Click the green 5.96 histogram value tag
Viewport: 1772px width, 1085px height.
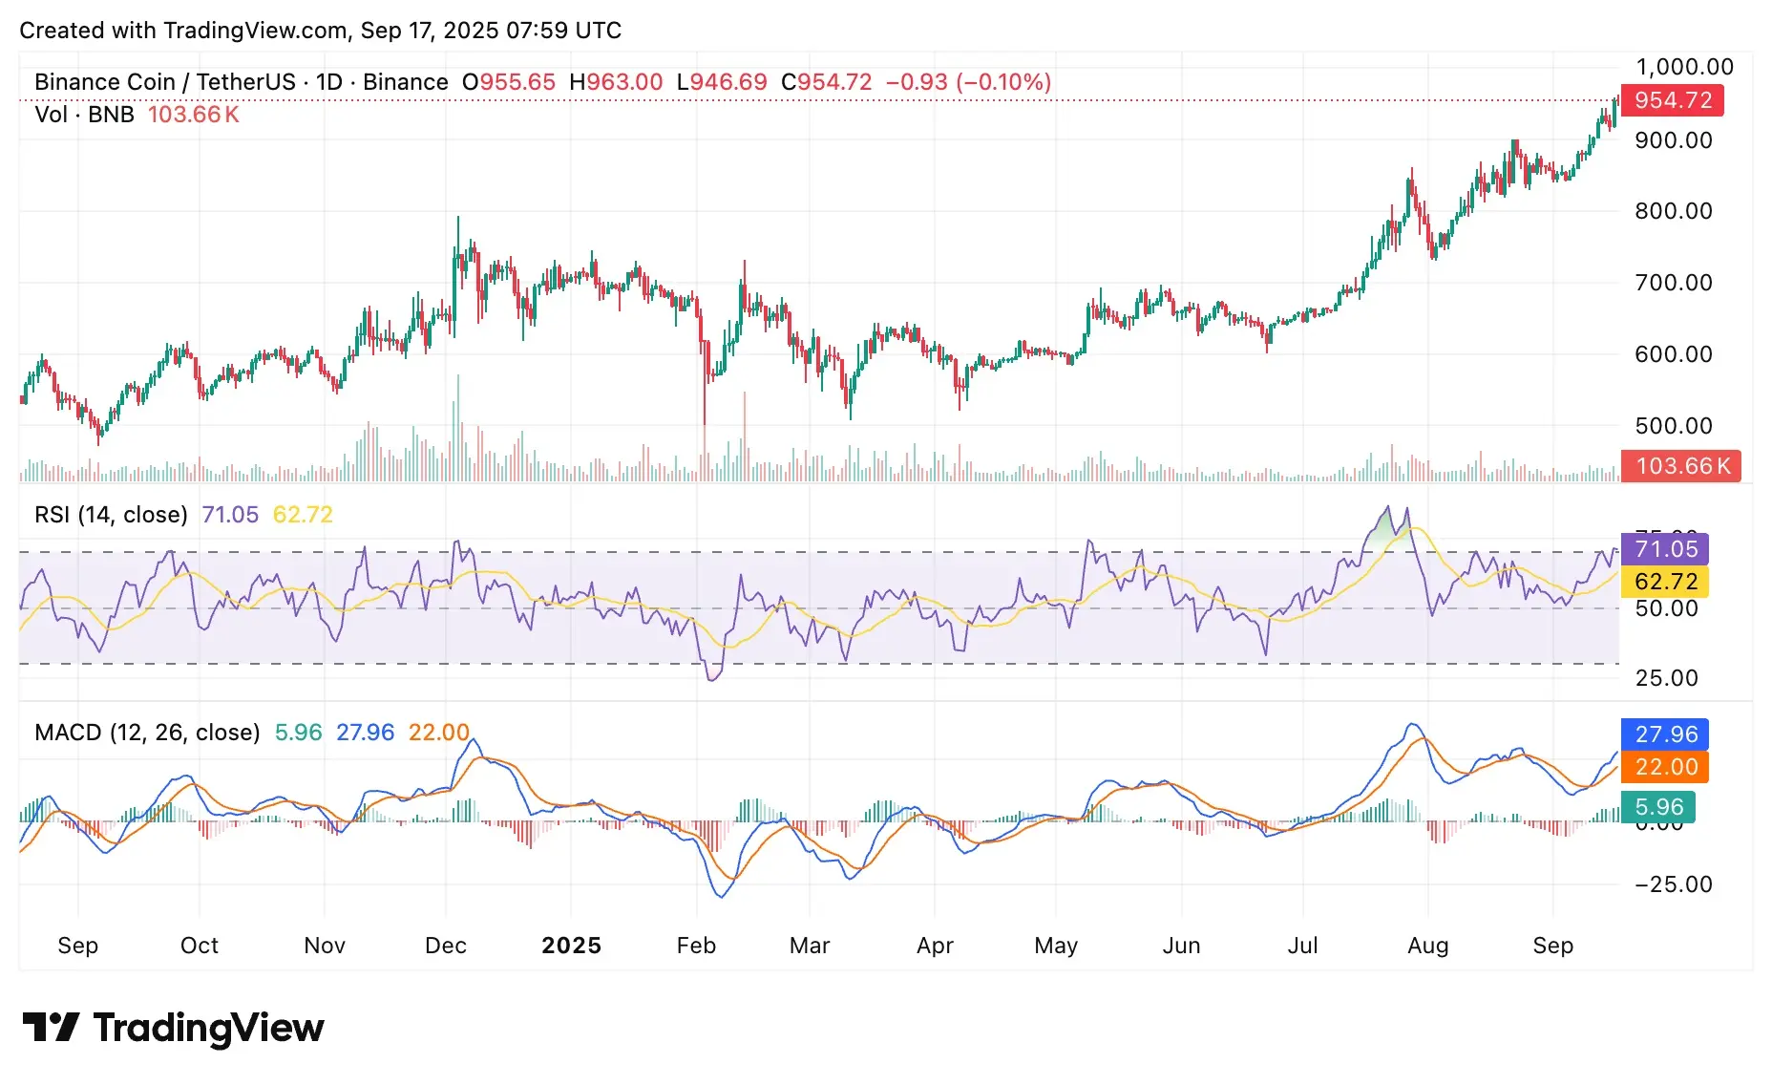coord(1659,807)
